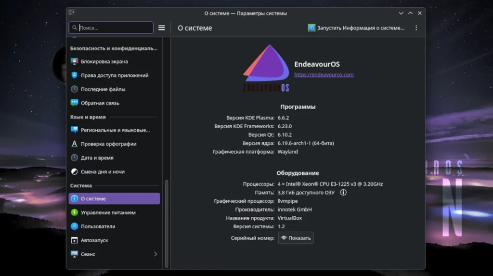Viewport: 493px width, 276px height.
Task: Click the sidebar vertical scrollbar
Action: [167, 223]
